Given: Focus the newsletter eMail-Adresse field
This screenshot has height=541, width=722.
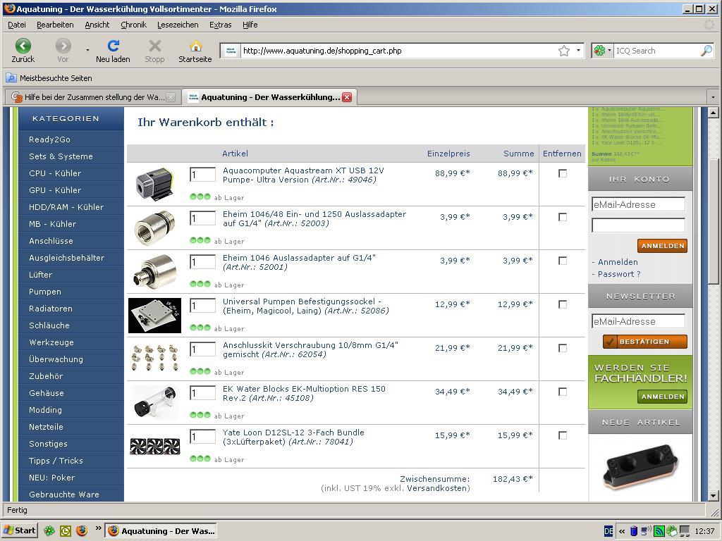Looking at the screenshot, I should pos(638,321).
